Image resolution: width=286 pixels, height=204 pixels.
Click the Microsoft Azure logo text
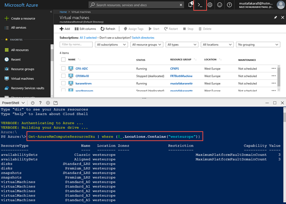click(21, 5)
